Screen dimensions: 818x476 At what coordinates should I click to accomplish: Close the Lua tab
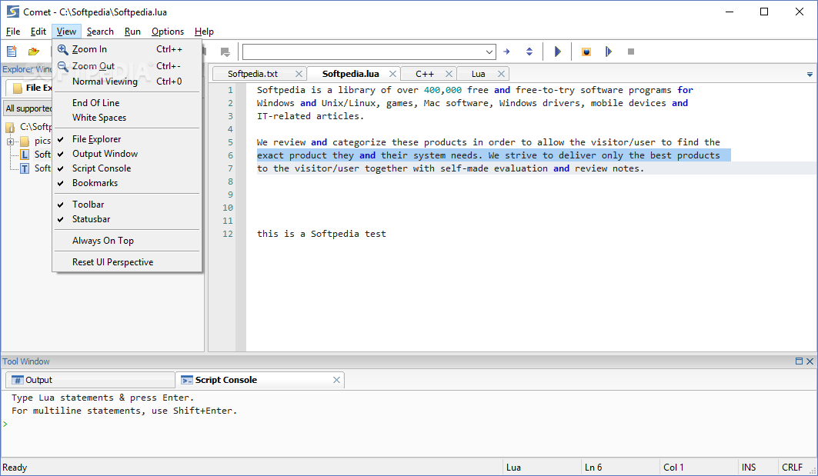pyautogui.click(x=501, y=74)
